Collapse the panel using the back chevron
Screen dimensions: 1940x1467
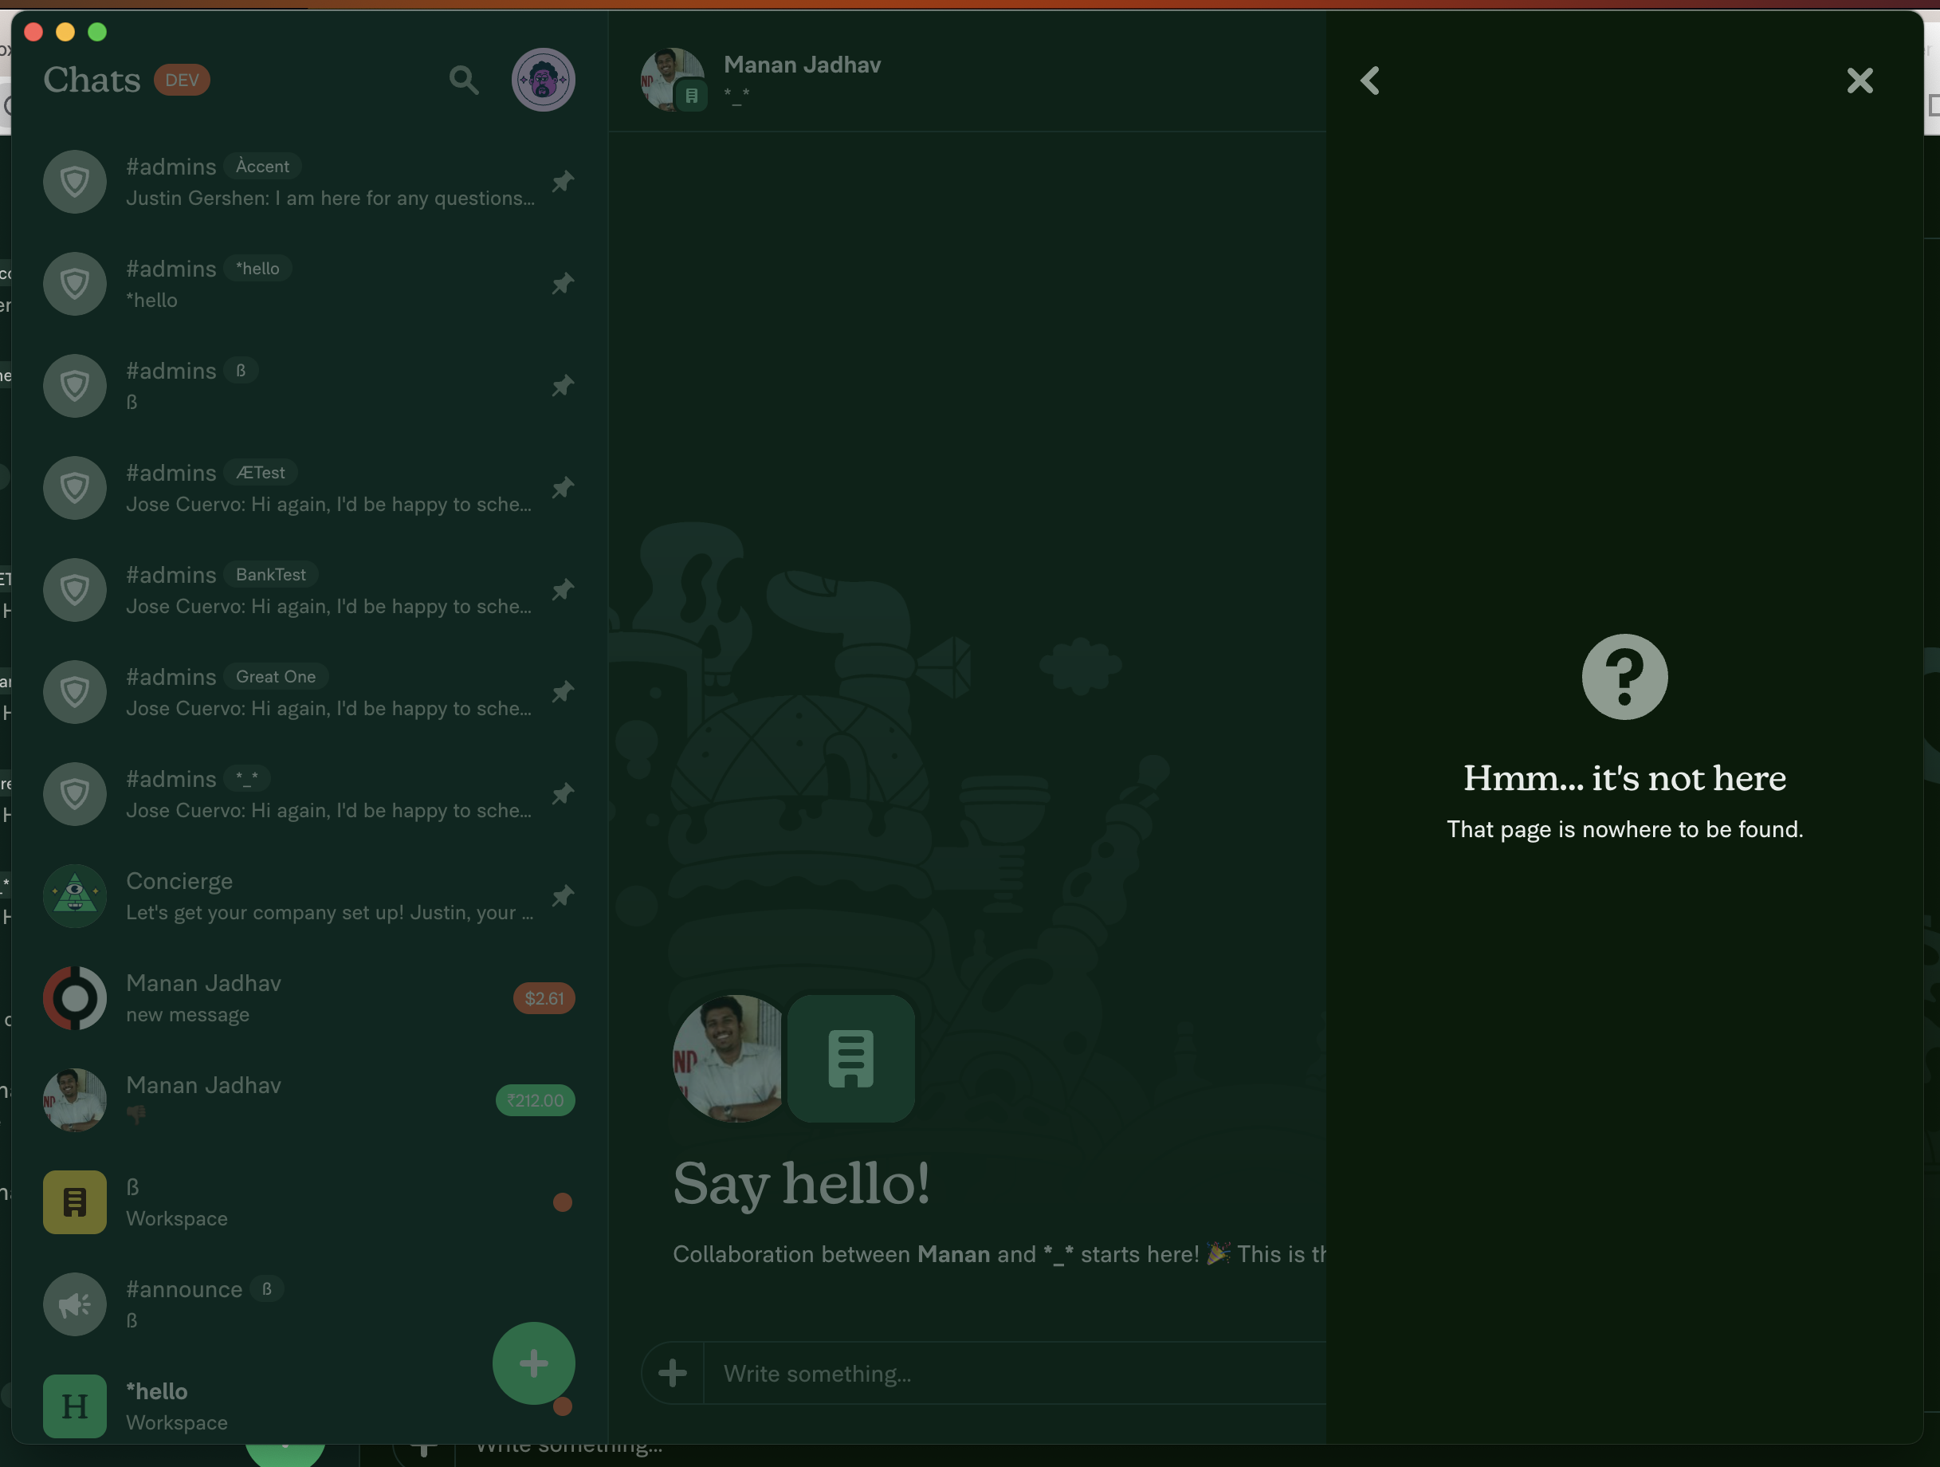tap(1370, 81)
